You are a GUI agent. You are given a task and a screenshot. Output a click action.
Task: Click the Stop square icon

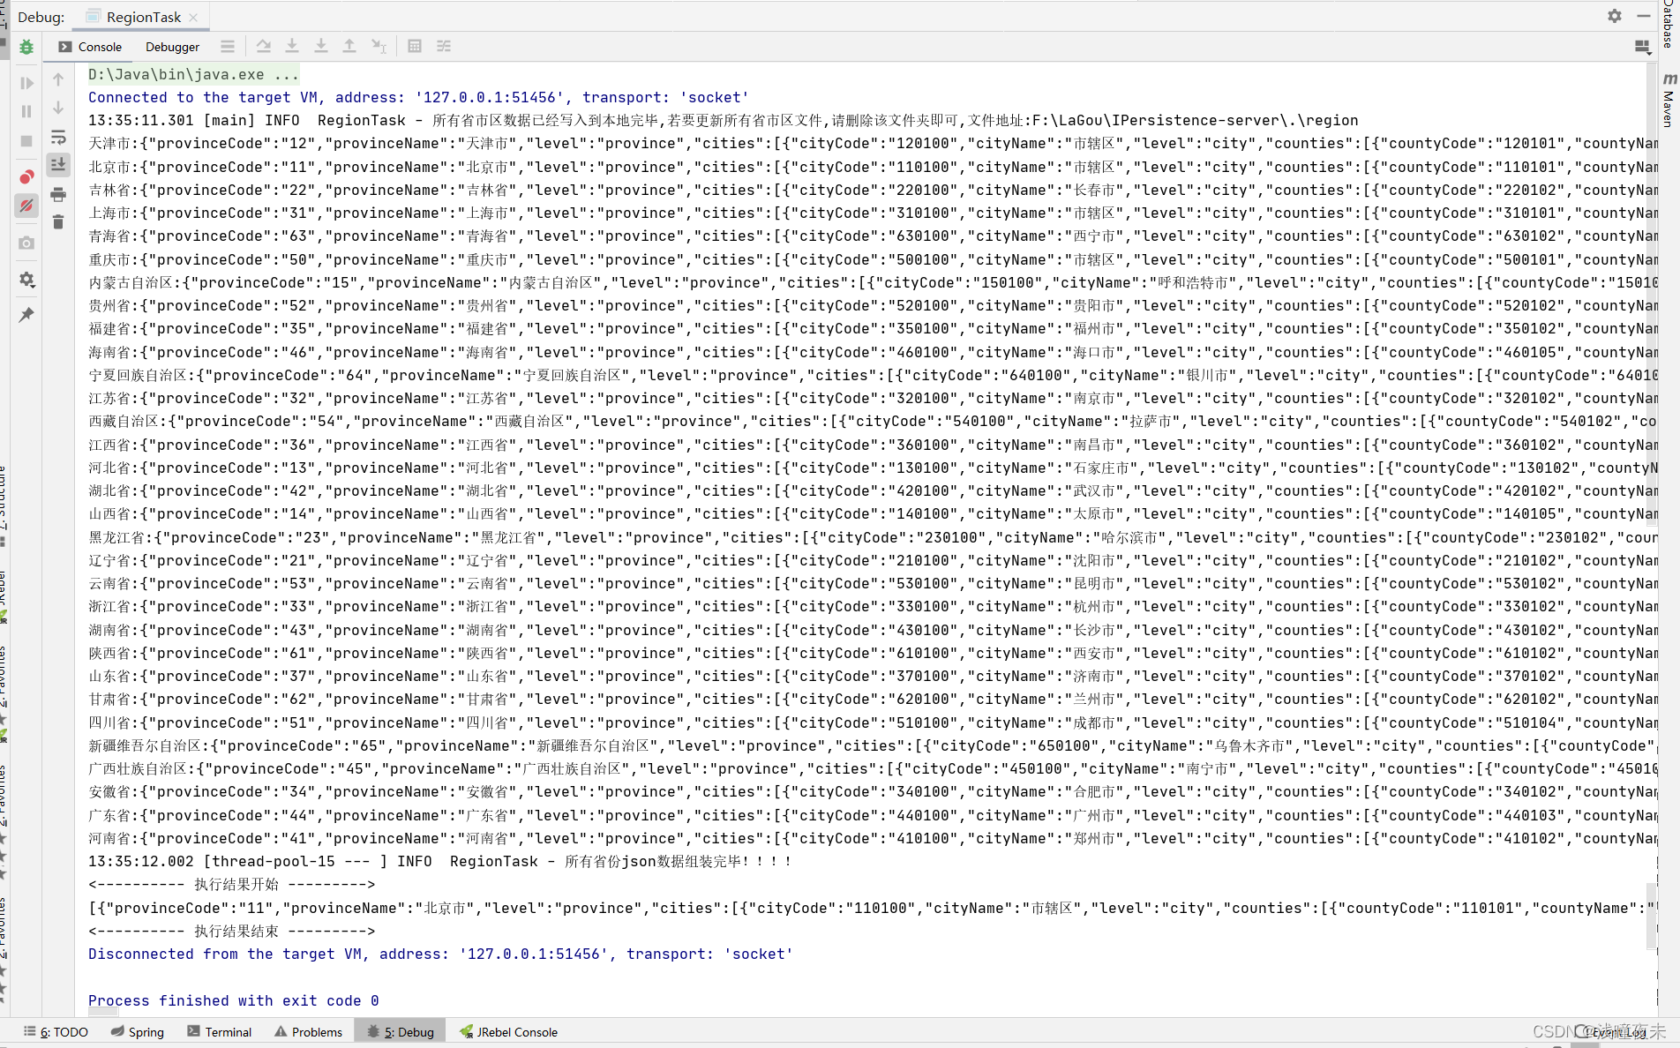click(26, 141)
